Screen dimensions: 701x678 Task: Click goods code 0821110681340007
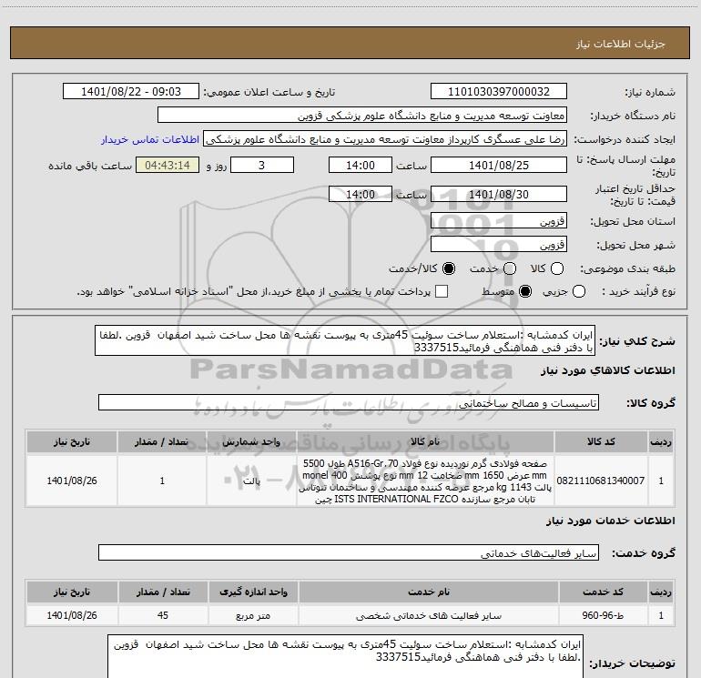pos(601,481)
